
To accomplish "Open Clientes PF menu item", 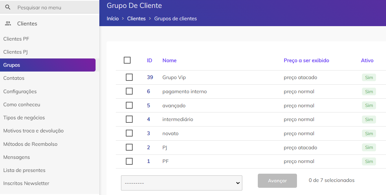I will point(16,39).
